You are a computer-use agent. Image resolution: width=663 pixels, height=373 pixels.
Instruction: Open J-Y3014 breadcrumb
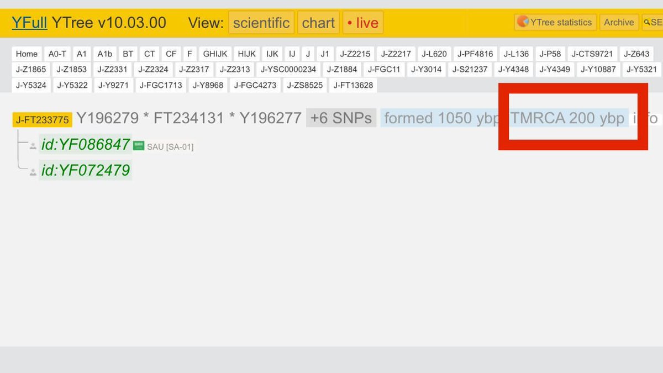(x=427, y=69)
